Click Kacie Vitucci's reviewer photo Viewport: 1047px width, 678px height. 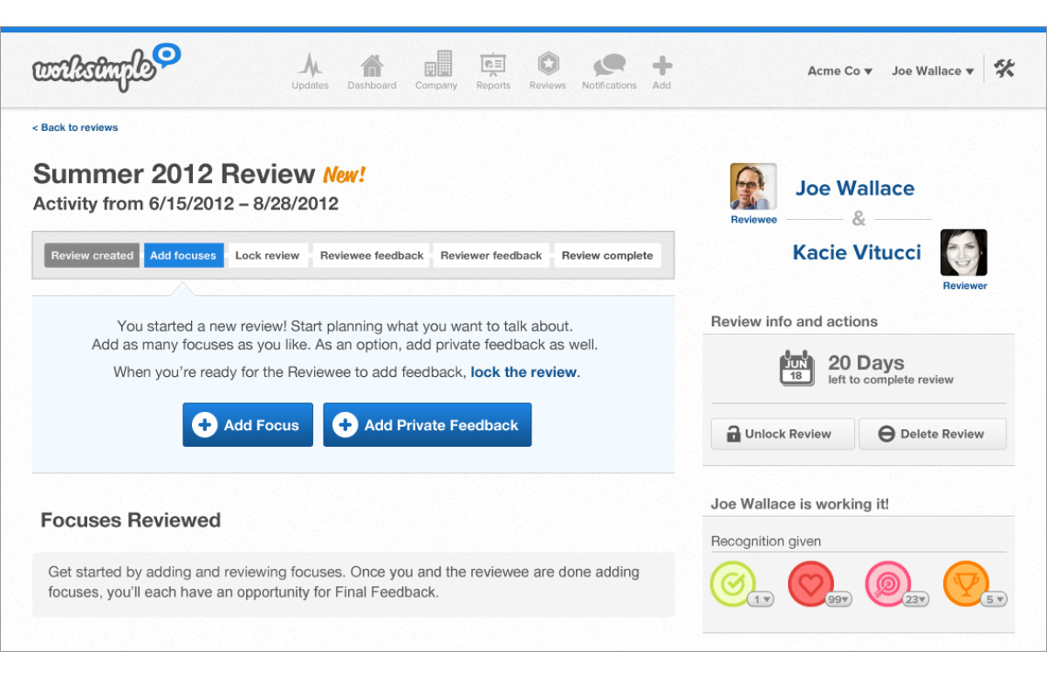963,253
